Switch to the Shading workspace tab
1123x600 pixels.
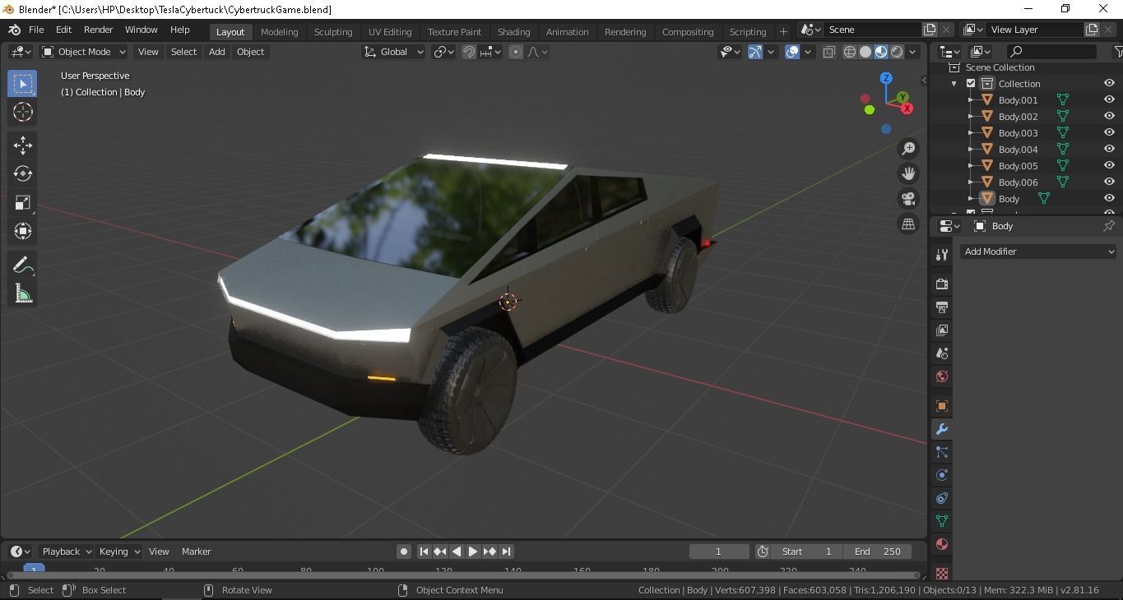click(513, 32)
